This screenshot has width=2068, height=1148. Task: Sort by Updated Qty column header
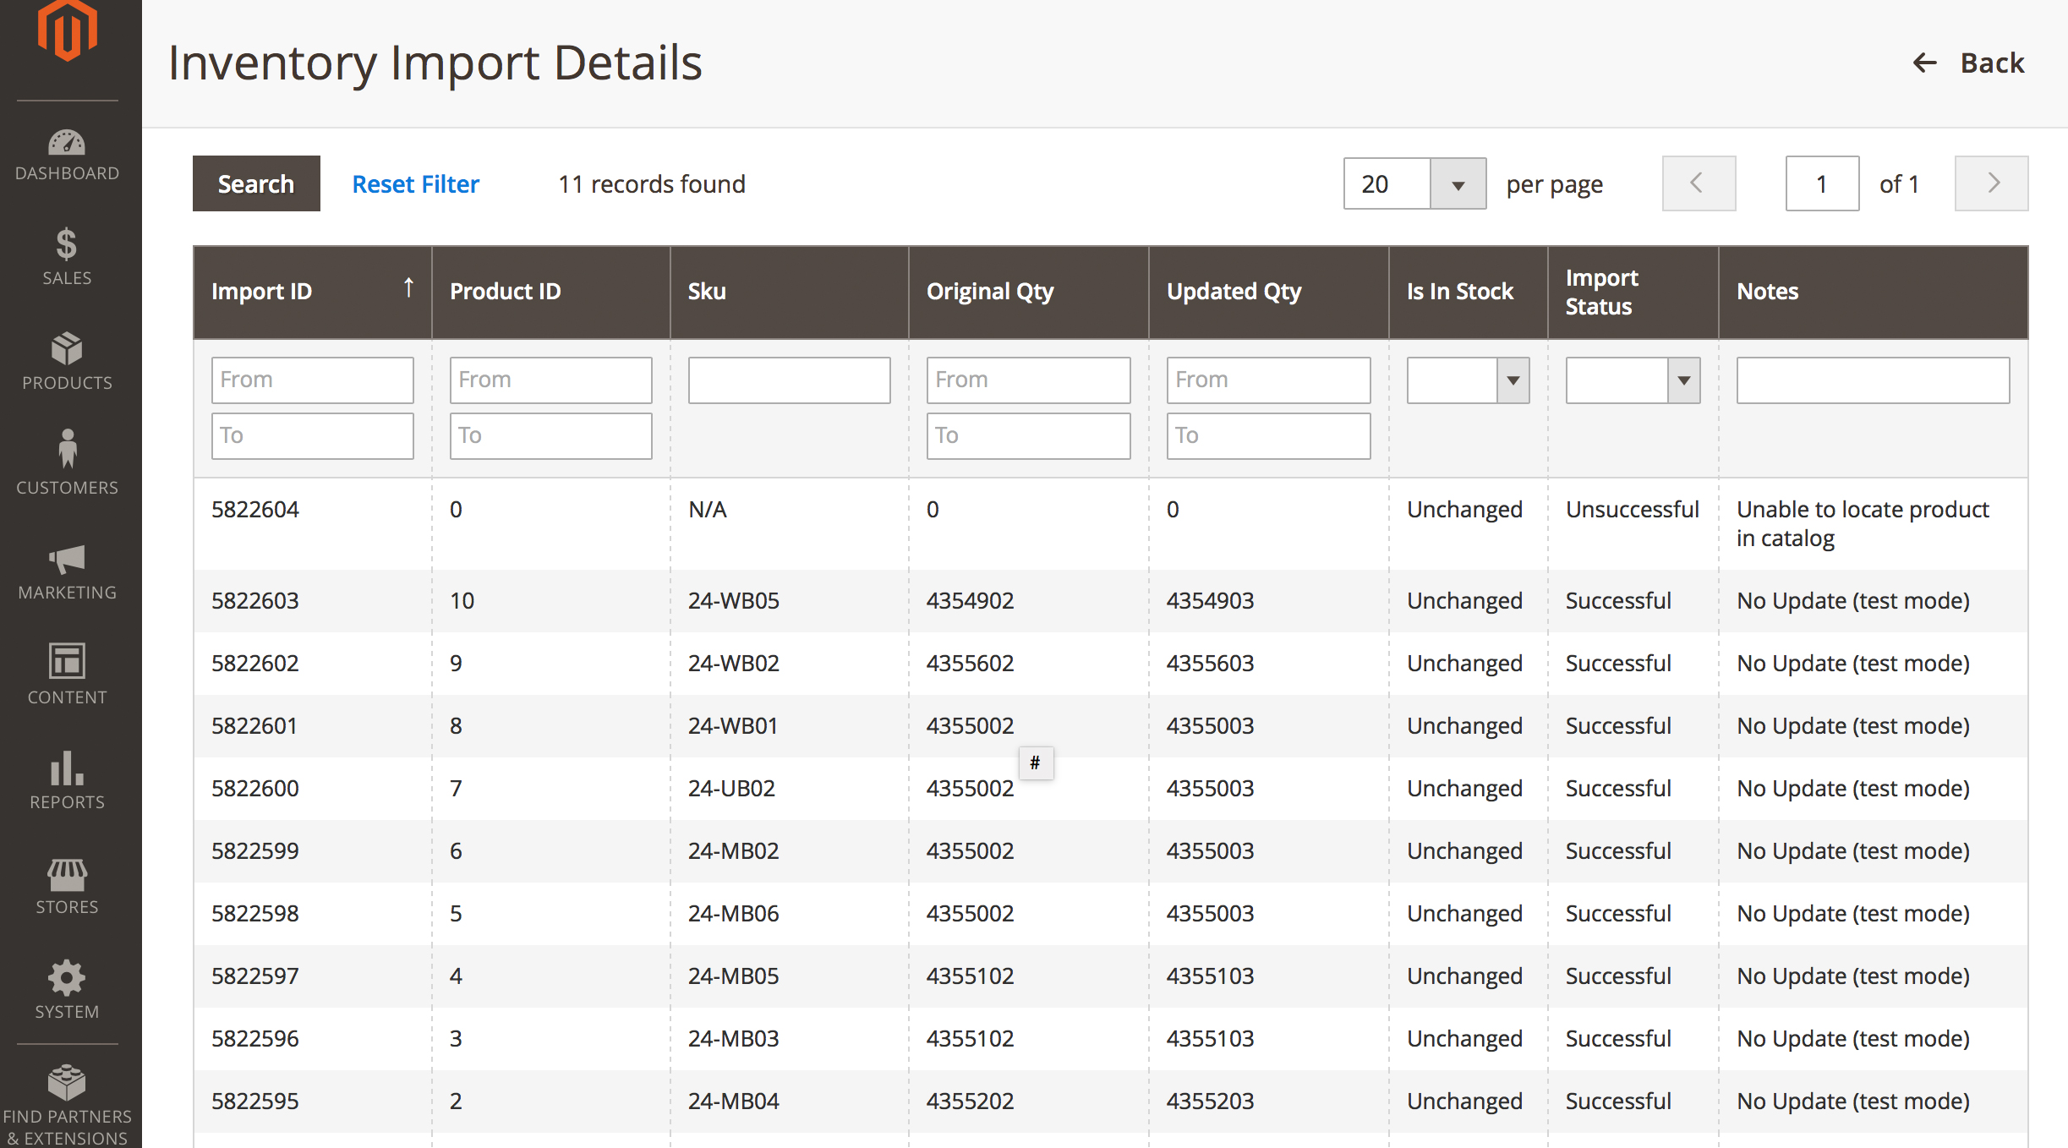click(1269, 292)
